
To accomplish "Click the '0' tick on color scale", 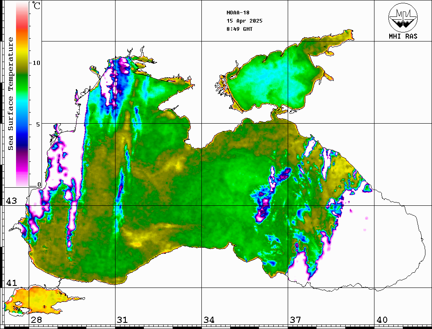I will (x=39, y=184).
